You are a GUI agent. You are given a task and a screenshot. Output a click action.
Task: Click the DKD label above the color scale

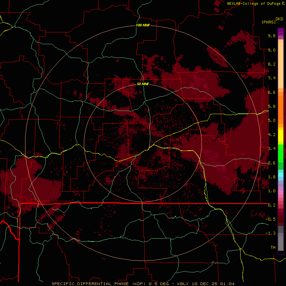[x=279, y=19]
